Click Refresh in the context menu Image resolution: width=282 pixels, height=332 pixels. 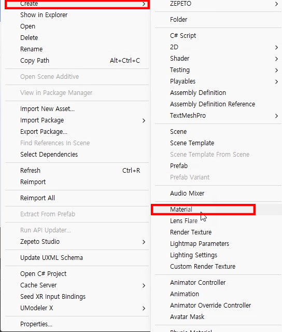coord(77,171)
